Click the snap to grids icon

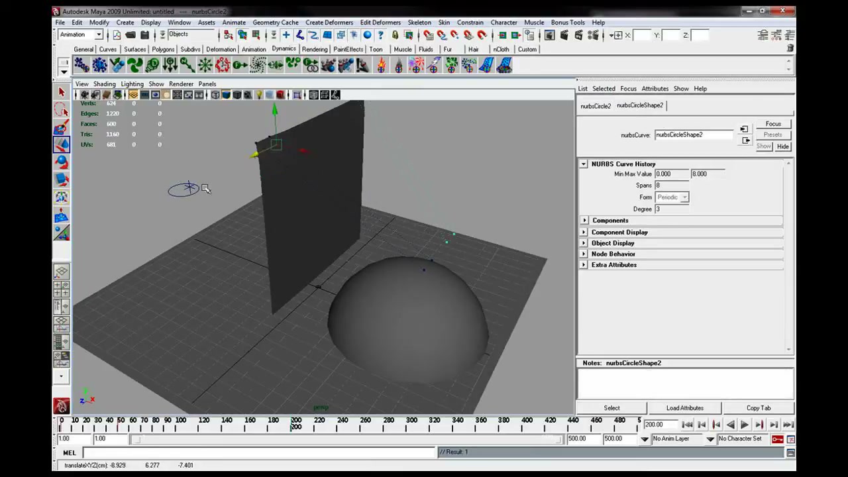click(427, 35)
